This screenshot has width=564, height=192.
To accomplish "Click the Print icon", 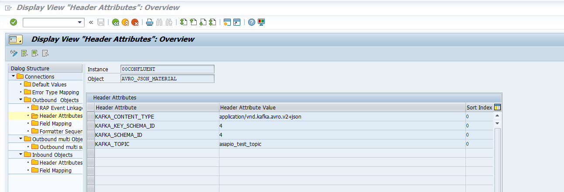I will click(x=150, y=22).
